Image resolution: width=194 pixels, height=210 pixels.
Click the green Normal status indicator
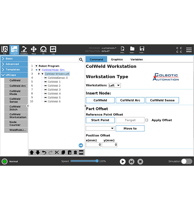(5, 162)
